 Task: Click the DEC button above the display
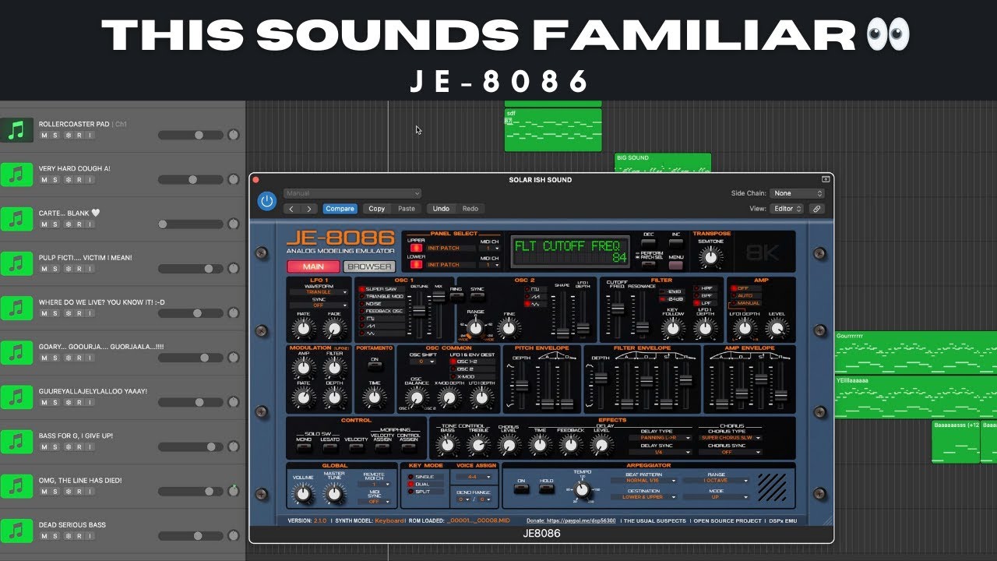pyautogui.click(x=648, y=243)
